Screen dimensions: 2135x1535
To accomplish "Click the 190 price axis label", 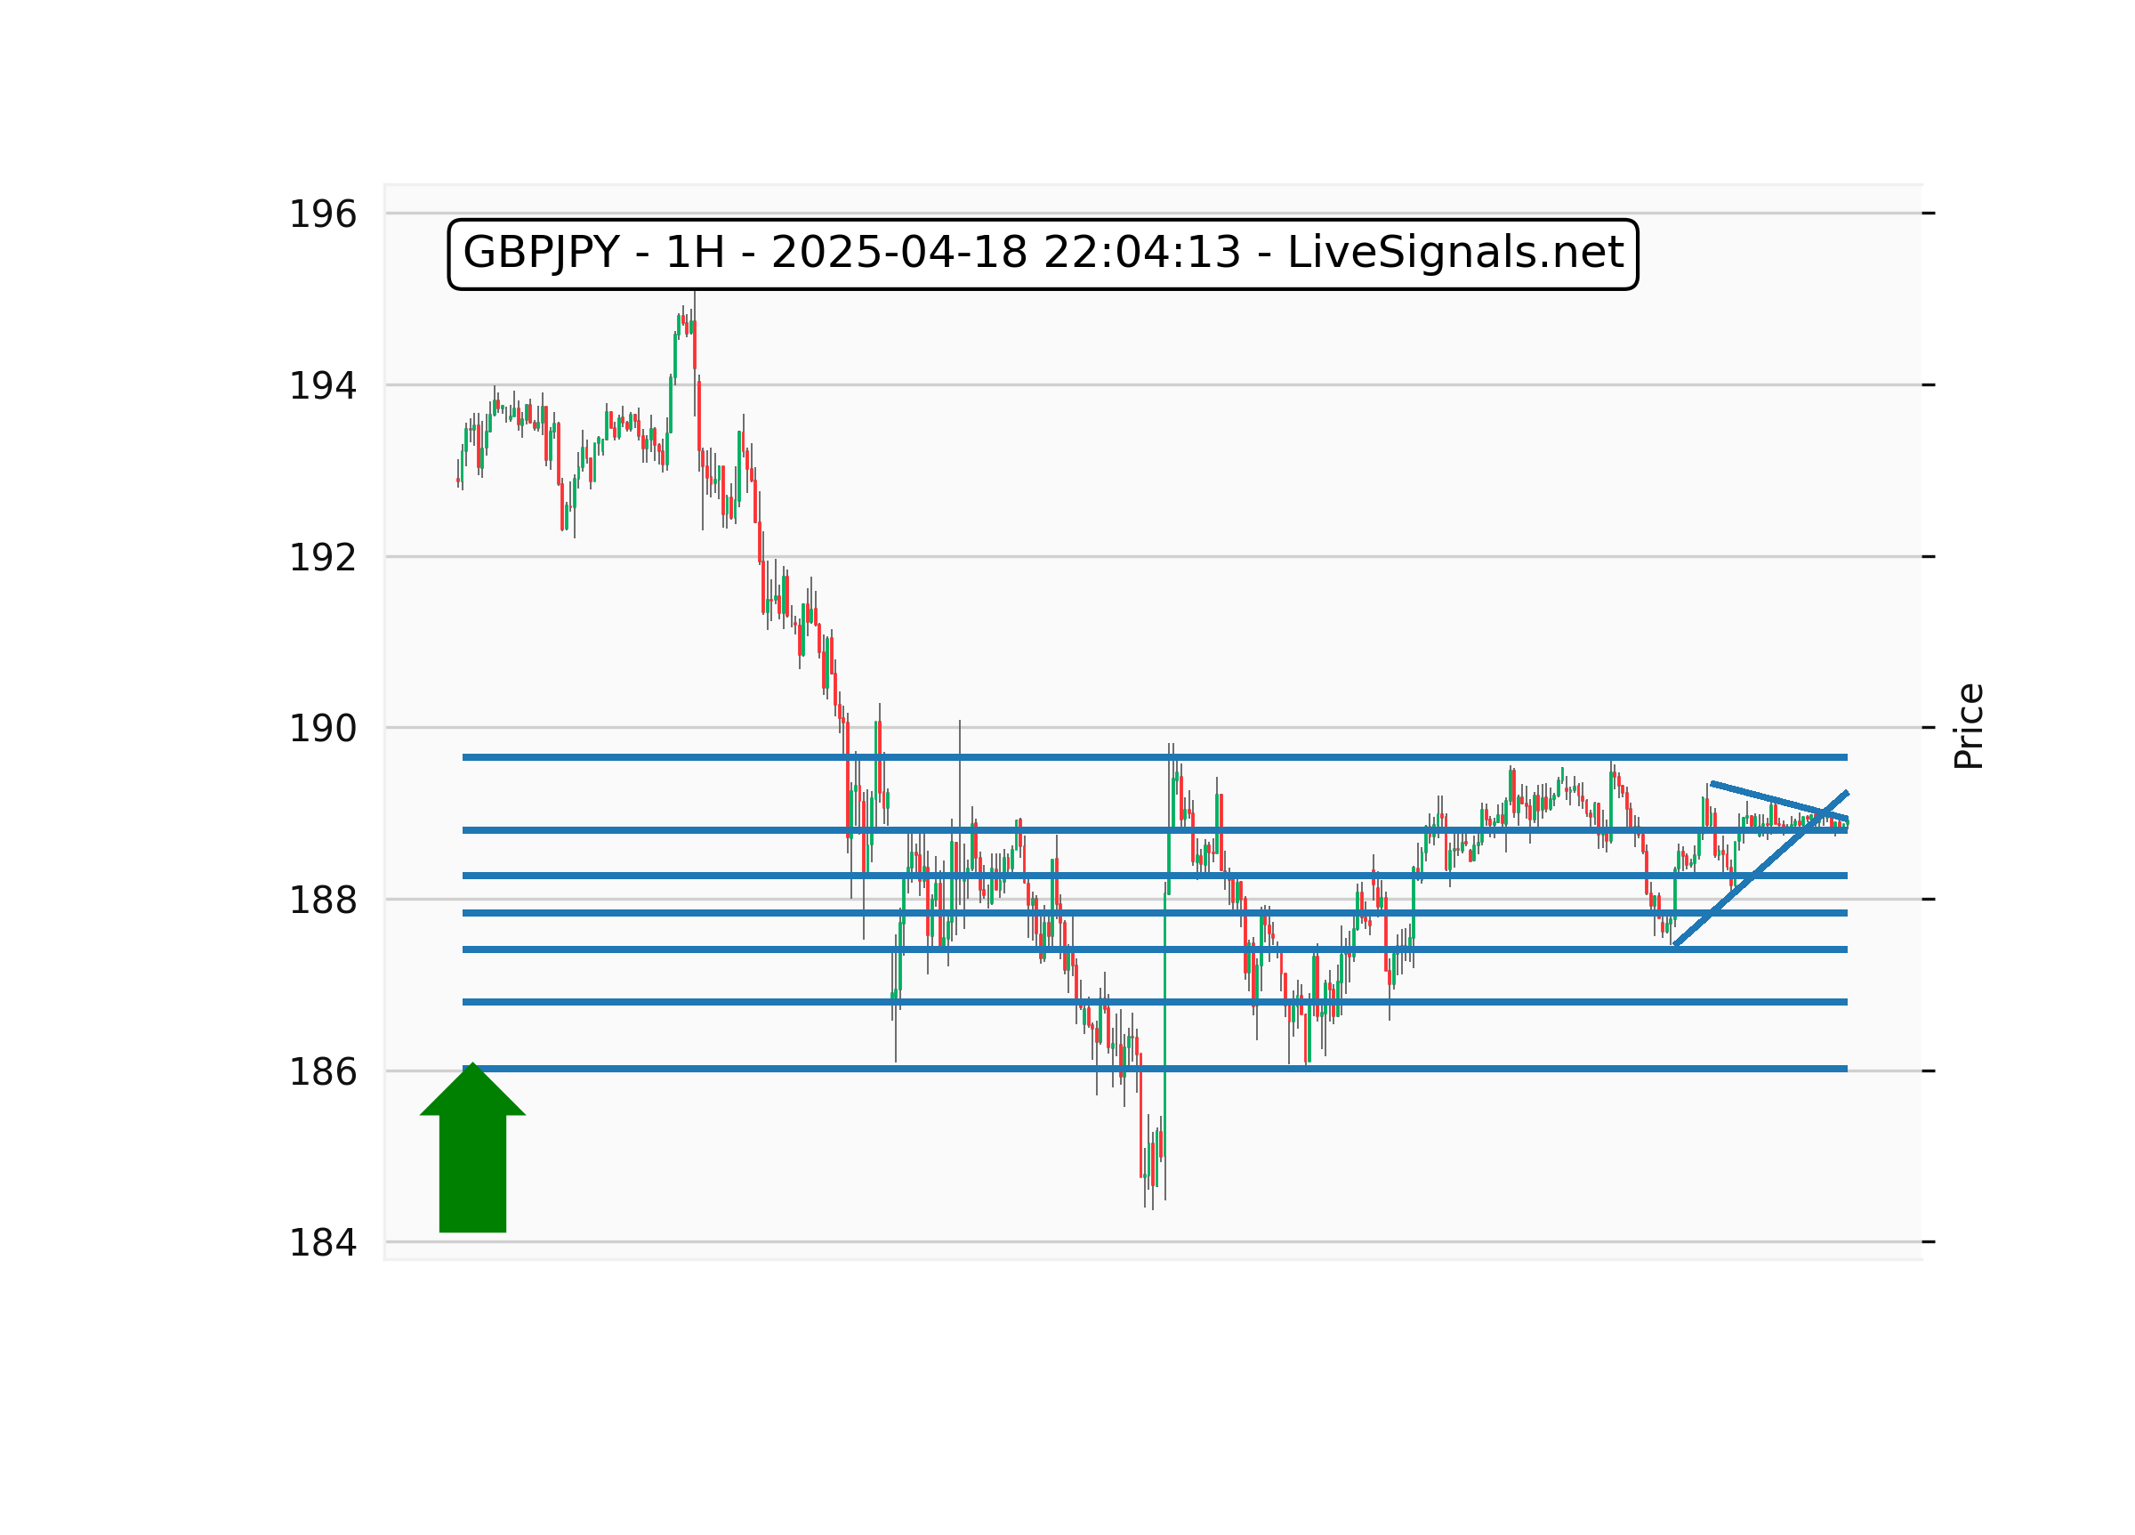I will point(322,729).
